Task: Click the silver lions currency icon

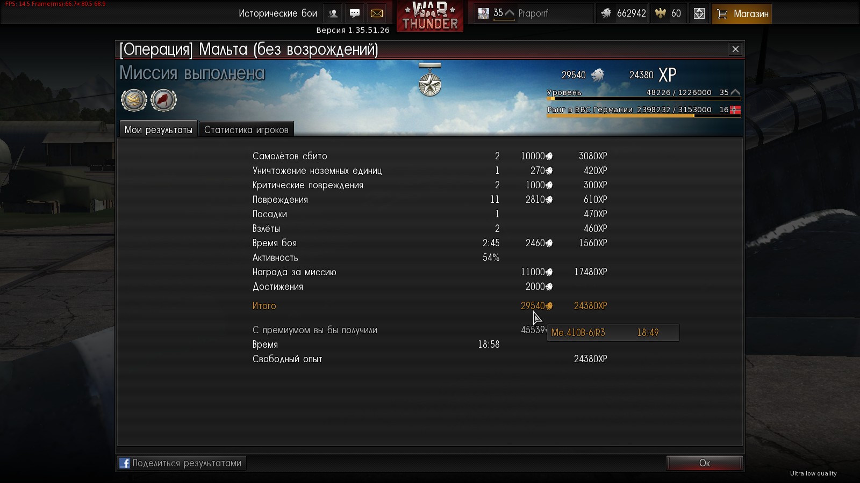Action: (x=606, y=13)
